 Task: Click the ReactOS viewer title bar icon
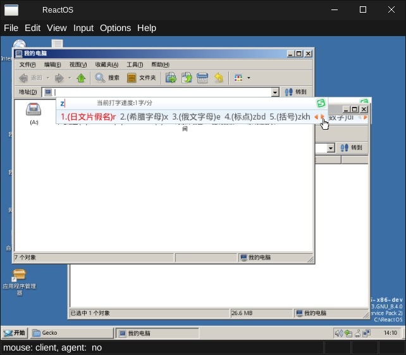coord(11,10)
